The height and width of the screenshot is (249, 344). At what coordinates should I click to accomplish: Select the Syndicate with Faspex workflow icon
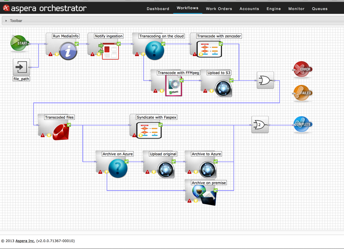150,131
